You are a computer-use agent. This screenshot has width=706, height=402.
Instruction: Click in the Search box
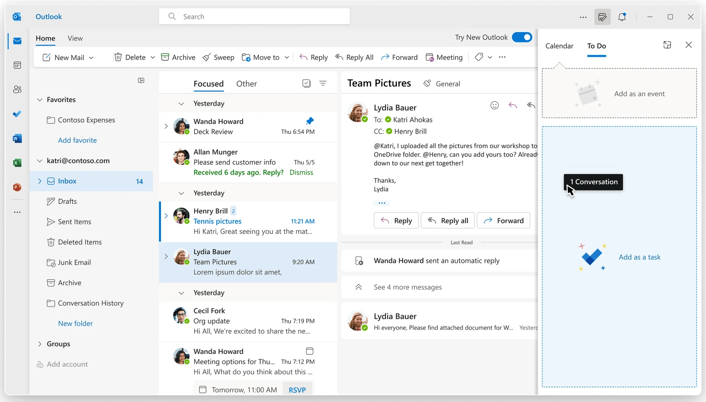coord(255,17)
